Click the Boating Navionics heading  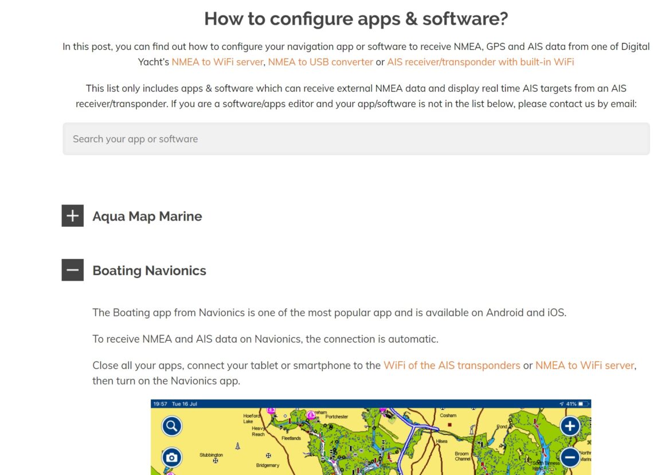click(x=149, y=270)
